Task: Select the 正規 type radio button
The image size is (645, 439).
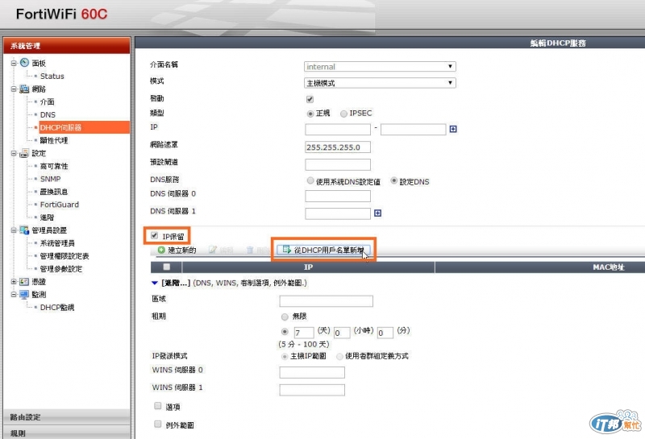Action: 310,114
